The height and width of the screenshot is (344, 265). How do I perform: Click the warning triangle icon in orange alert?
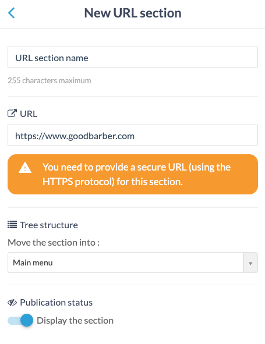[25, 168]
